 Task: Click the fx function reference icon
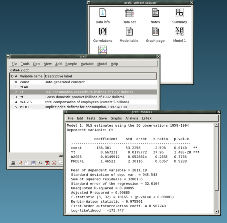point(40,163)
